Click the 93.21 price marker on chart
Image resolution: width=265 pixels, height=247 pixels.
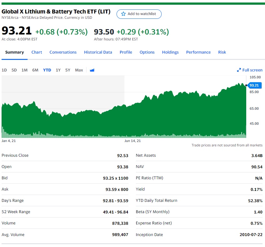(x=254, y=85)
